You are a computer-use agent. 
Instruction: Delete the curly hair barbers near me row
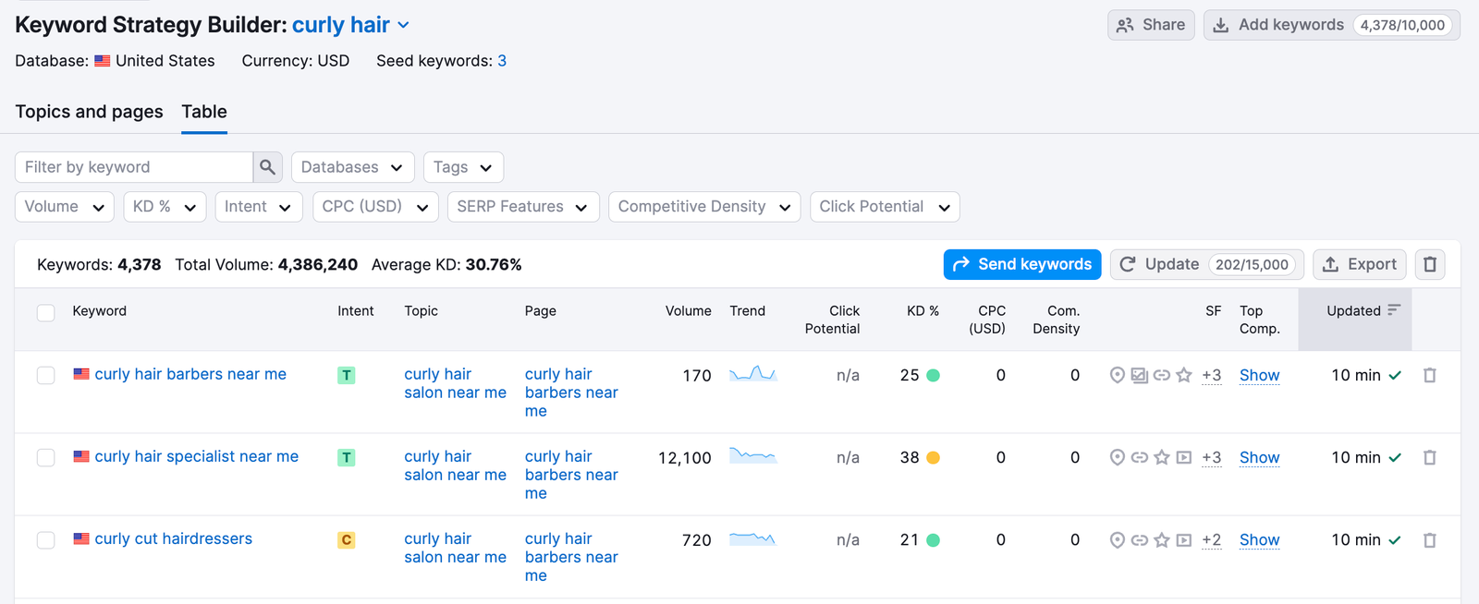tap(1429, 376)
